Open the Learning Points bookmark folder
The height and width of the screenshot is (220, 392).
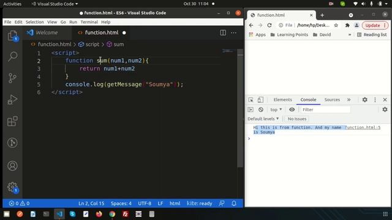tap(289, 35)
